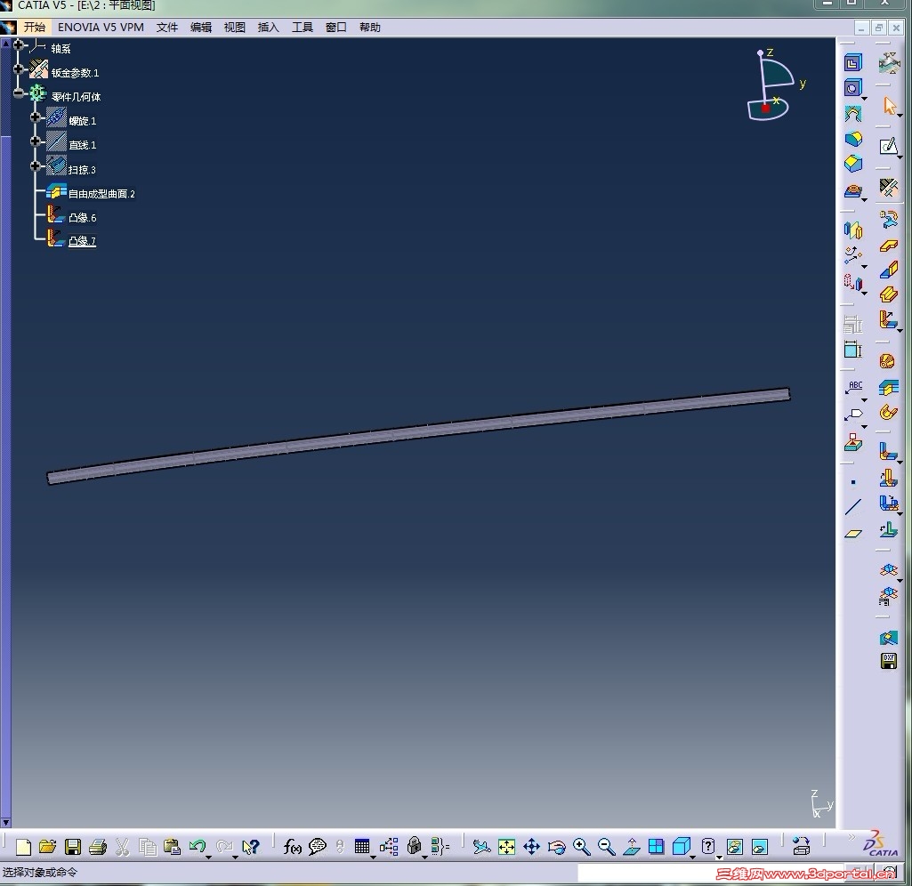This screenshot has width=912, height=886.
Task: Set the Normal View orientation
Action: pyautogui.click(x=632, y=847)
